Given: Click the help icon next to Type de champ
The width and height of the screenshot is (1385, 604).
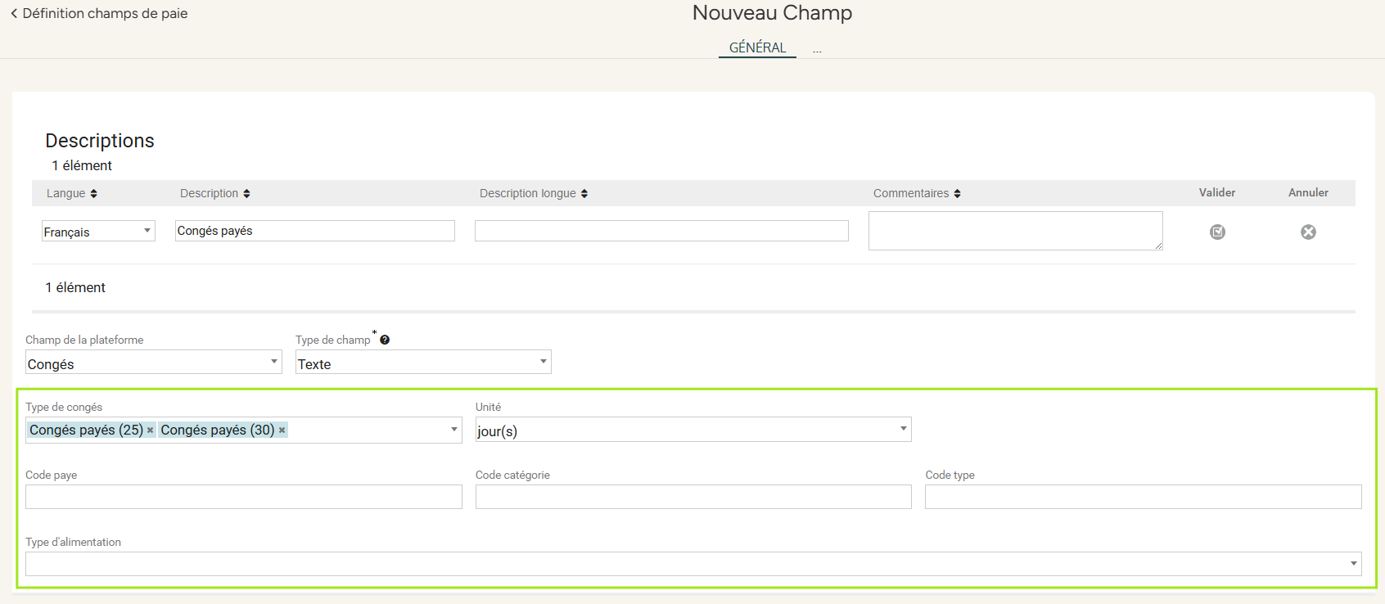Looking at the screenshot, I should (385, 340).
